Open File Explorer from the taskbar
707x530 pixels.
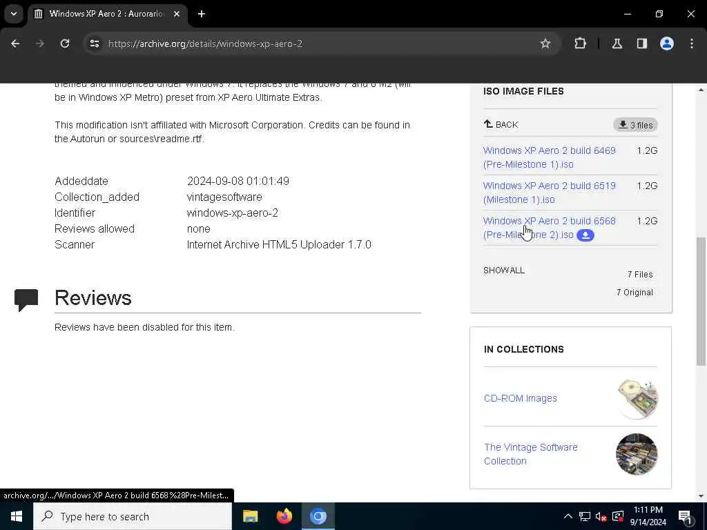250,516
